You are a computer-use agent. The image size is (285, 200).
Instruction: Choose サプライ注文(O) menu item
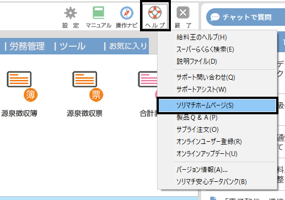click(x=217, y=130)
